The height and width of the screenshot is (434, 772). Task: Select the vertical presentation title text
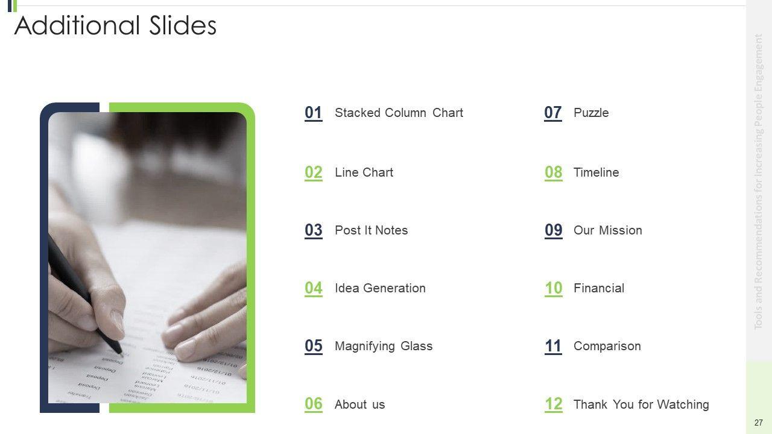point(759,181)
